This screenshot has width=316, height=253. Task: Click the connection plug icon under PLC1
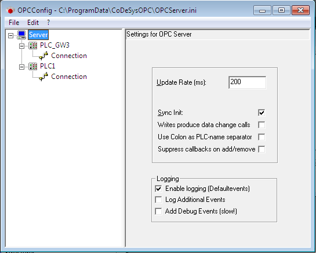click(43, 77)
